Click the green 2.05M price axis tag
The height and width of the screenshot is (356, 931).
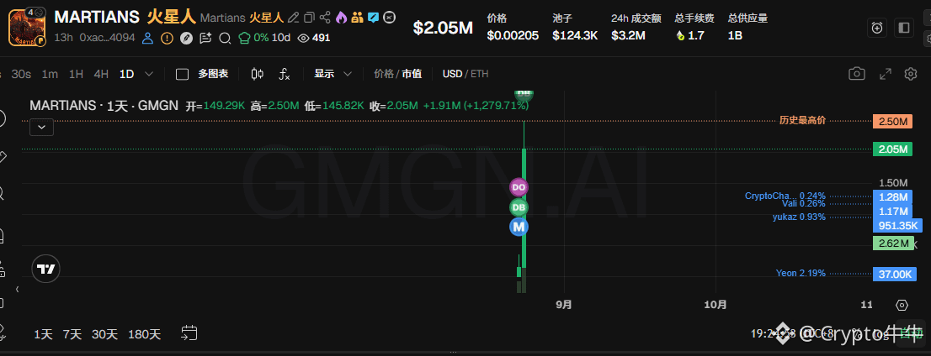click(892, 149)
